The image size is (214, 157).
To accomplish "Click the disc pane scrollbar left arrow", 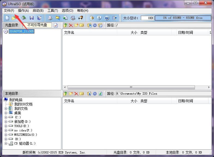I will point(65,87).
